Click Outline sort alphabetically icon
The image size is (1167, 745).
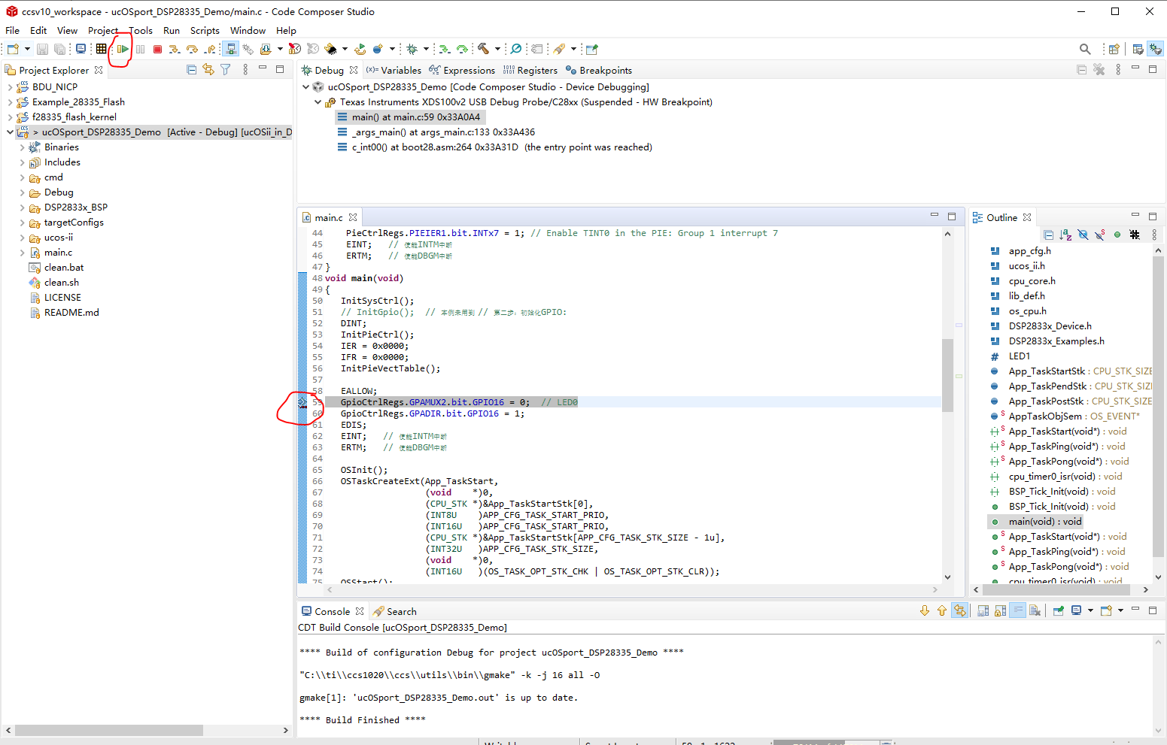click(1065, 235)
